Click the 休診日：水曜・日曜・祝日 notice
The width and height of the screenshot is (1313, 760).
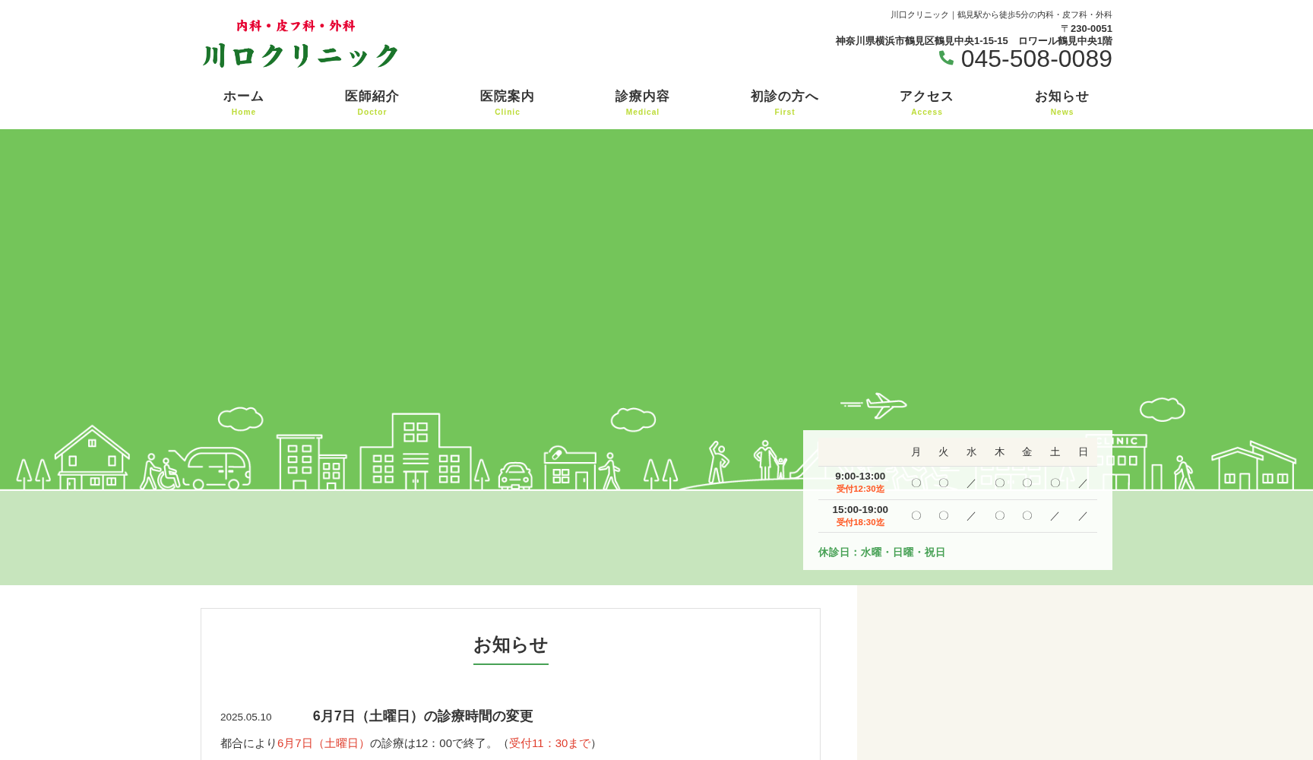pyautogui.click(x=881, y=553)
